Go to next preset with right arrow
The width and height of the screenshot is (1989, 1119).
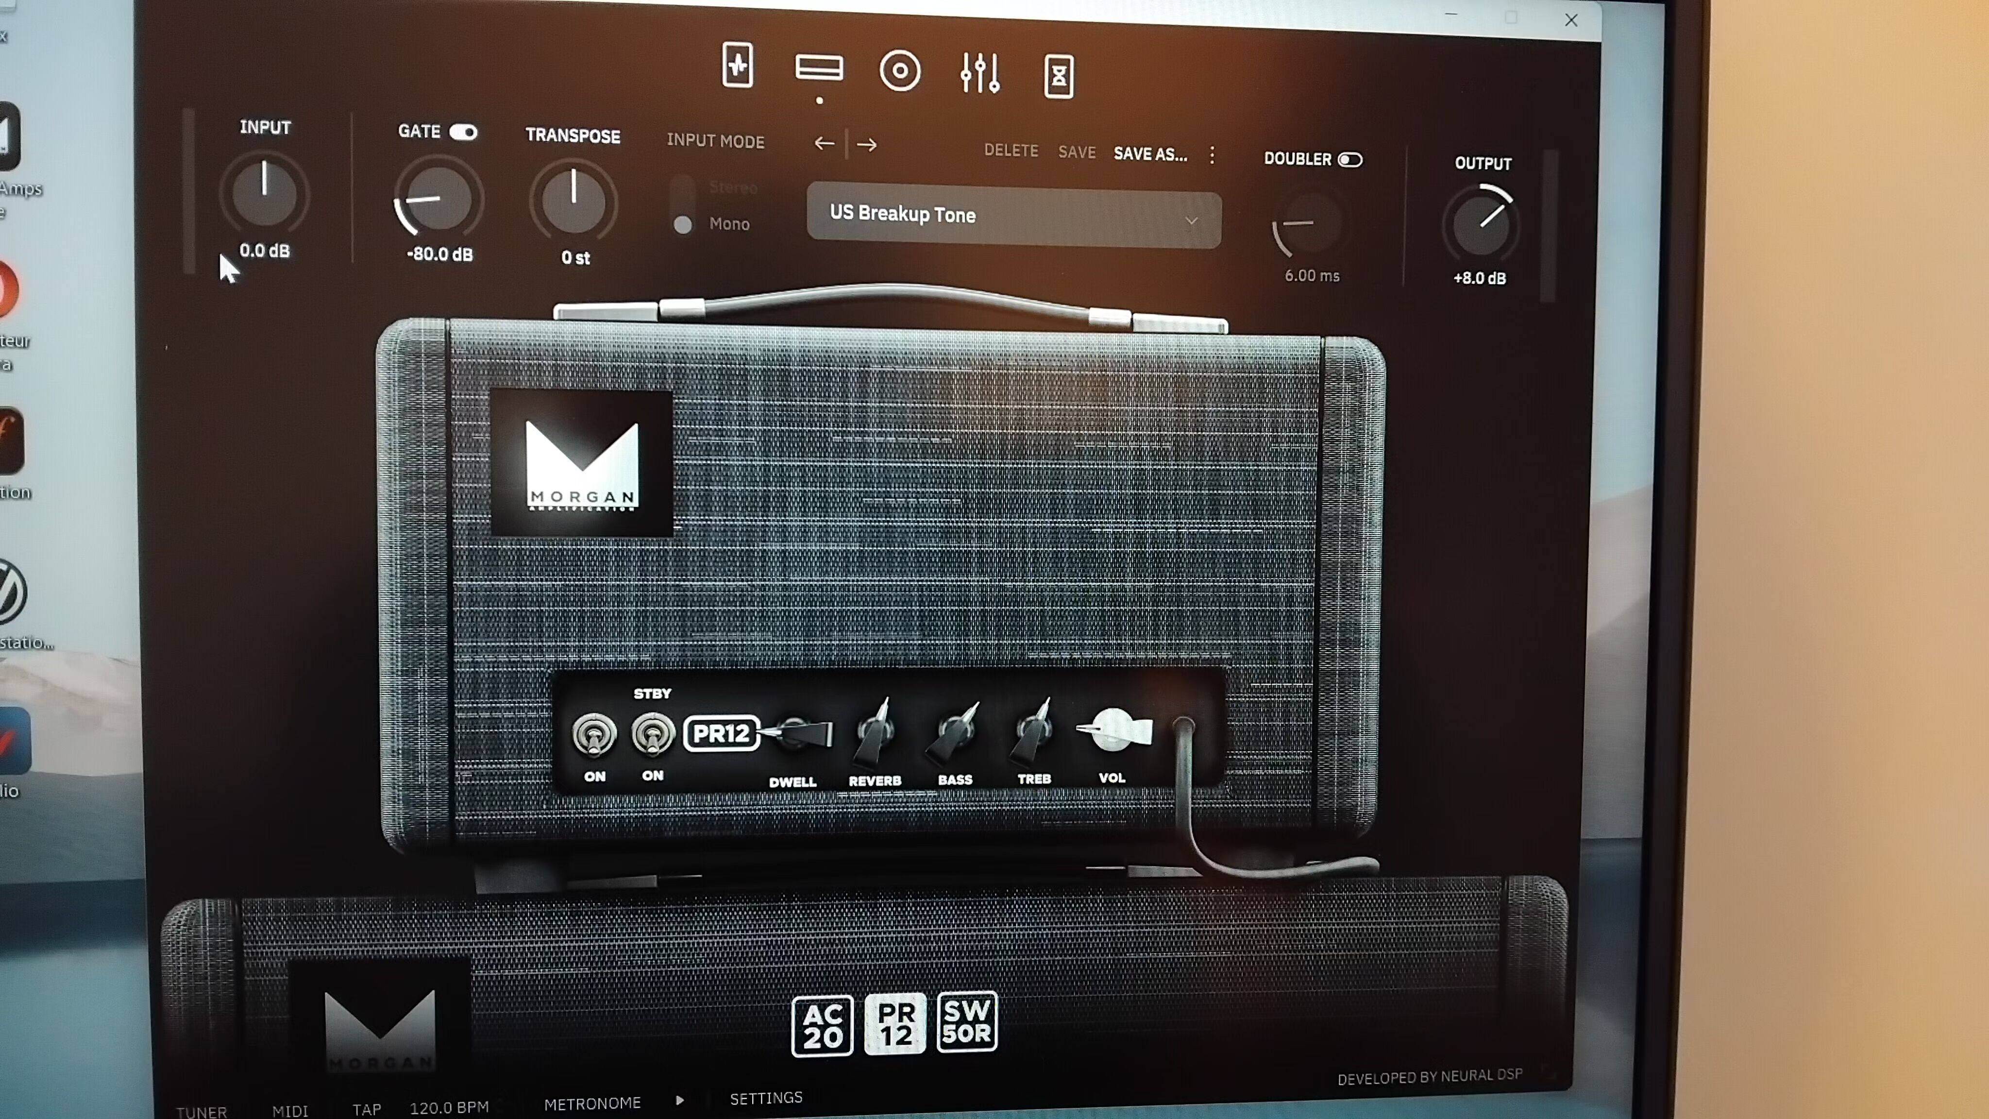867,144
